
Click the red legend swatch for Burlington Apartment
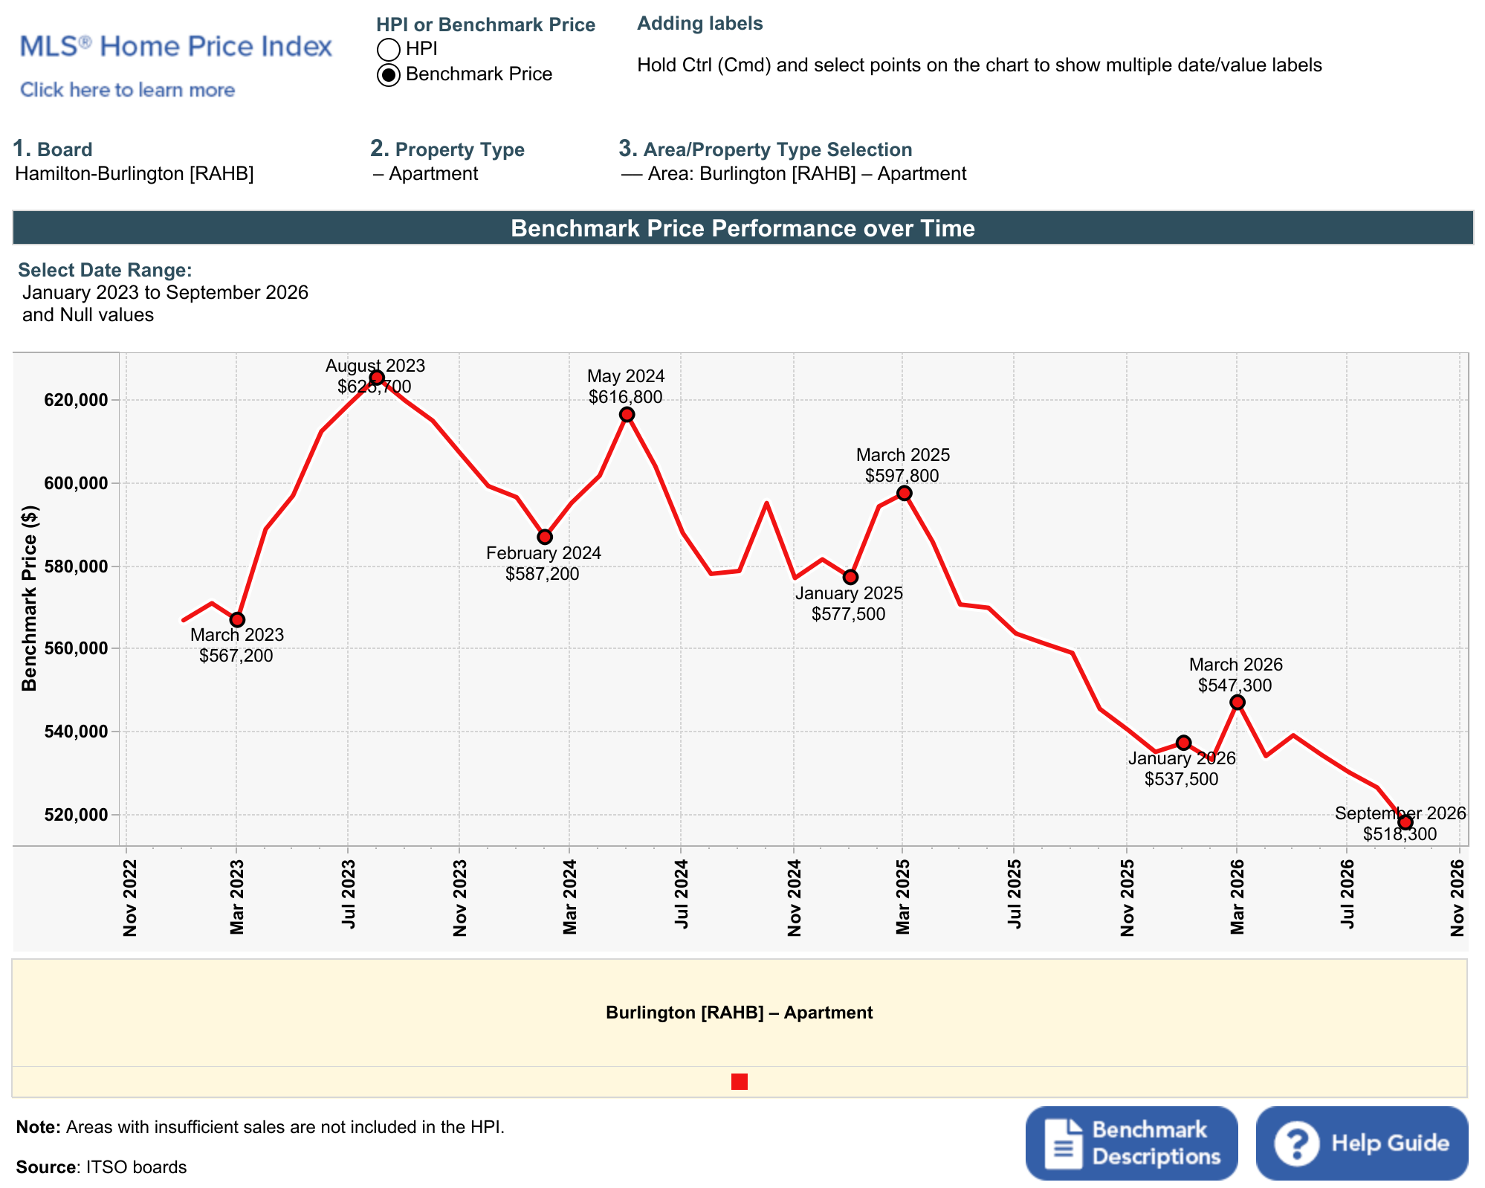coord(739,1082)
